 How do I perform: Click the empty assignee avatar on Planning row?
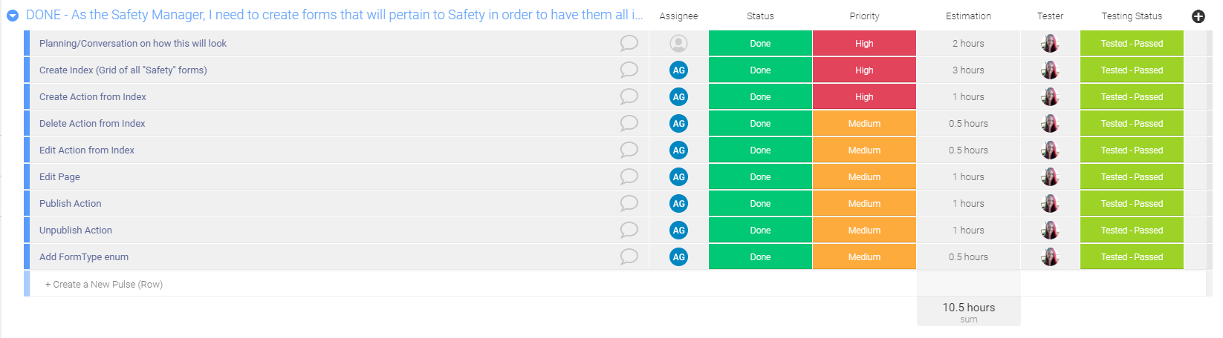(x=678, y=44)
